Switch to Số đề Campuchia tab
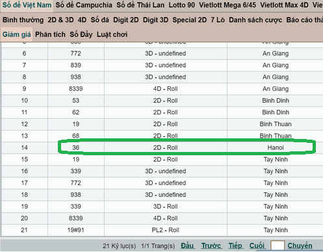 click(x=84, y=5)
